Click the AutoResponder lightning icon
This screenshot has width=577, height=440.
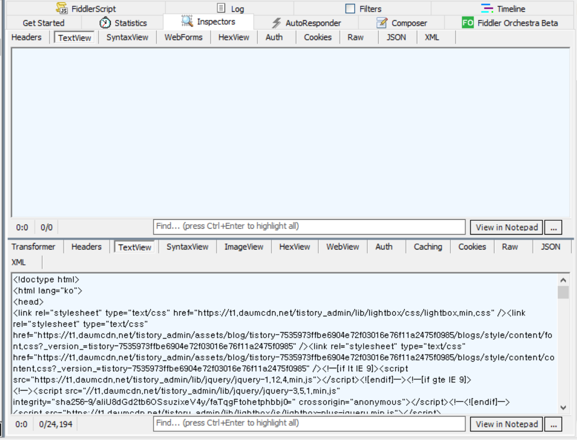tap(276, 23)
